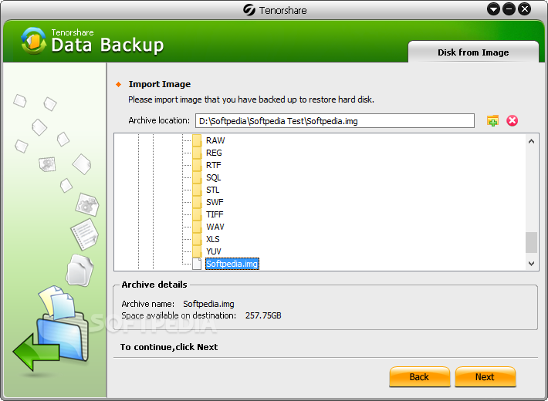The width and height of the screenshot is (548, 401).
Task: Select the SQL folder in tree
Action: coord(213,177)
